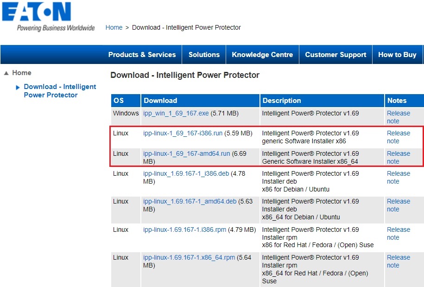This screenshot has width=424, height=287.
Task: Open the Solutions menu
Action: (204, 55)
